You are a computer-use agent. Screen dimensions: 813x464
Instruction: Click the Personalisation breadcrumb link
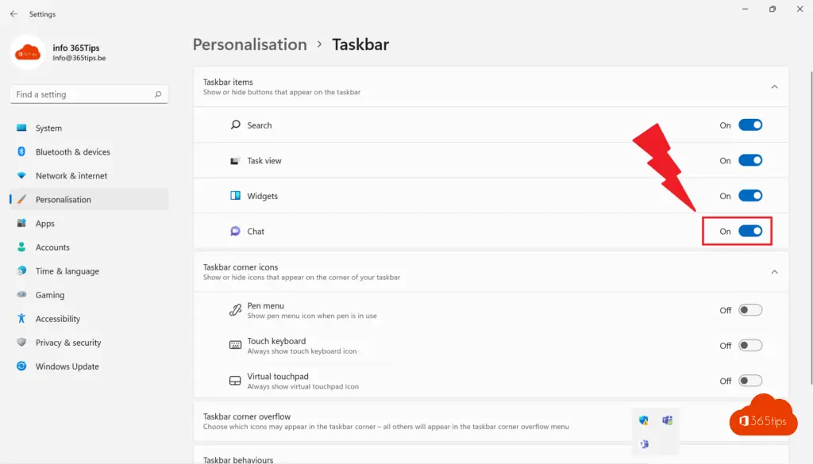click(x=249, y=44)
